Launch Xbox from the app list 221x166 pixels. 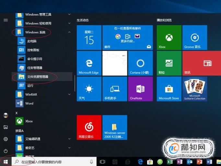[42, 121]
